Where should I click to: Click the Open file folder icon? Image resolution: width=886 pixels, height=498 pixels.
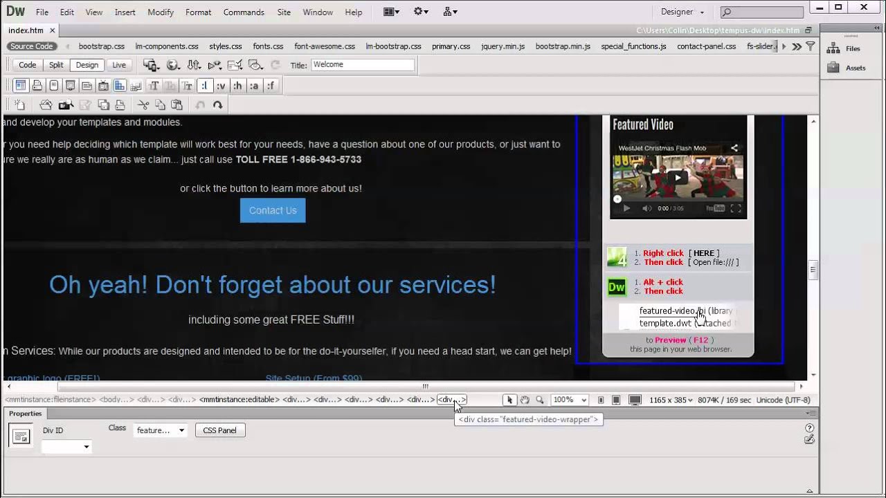point(46,105)
